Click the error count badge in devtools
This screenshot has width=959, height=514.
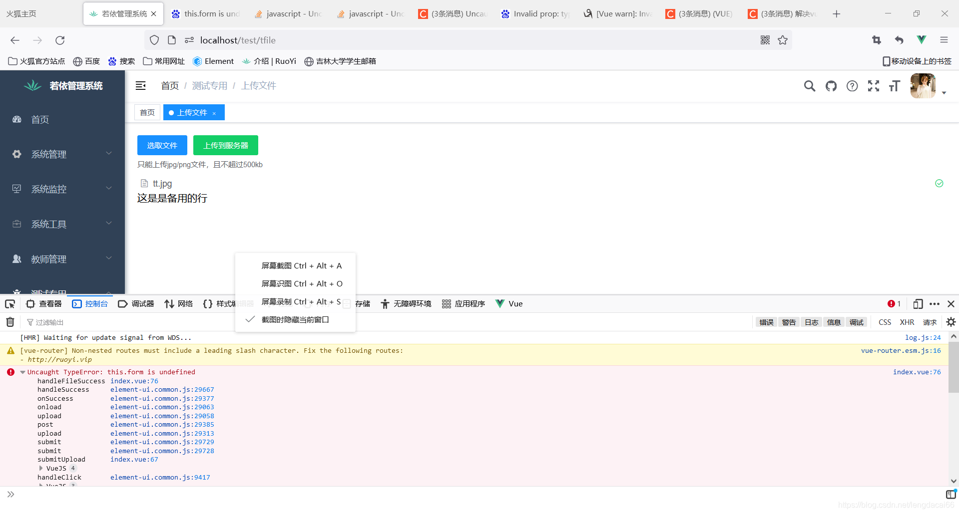point(894,304)
